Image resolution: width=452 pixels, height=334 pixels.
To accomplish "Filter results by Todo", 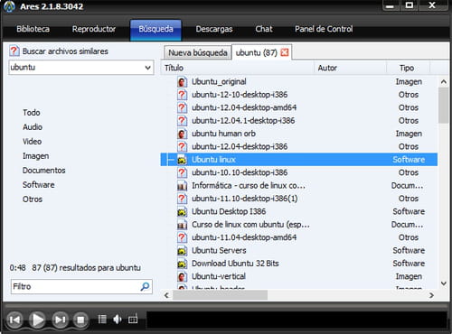I will [x=32, y=113].
